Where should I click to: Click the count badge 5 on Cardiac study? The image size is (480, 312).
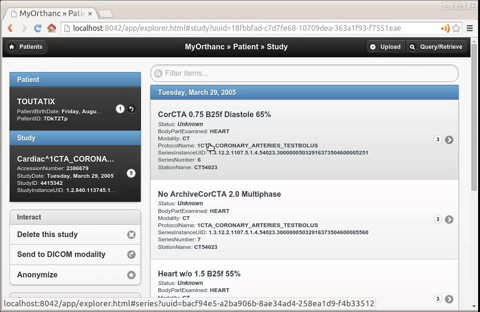pos(131,174)
